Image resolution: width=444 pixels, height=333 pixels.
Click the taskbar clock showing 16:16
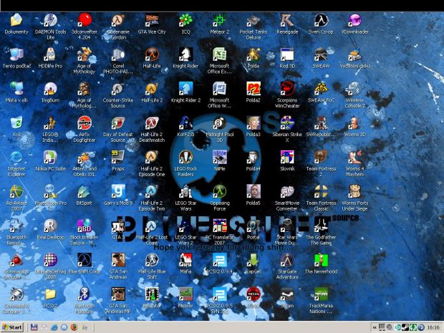(x=433, y=327)
